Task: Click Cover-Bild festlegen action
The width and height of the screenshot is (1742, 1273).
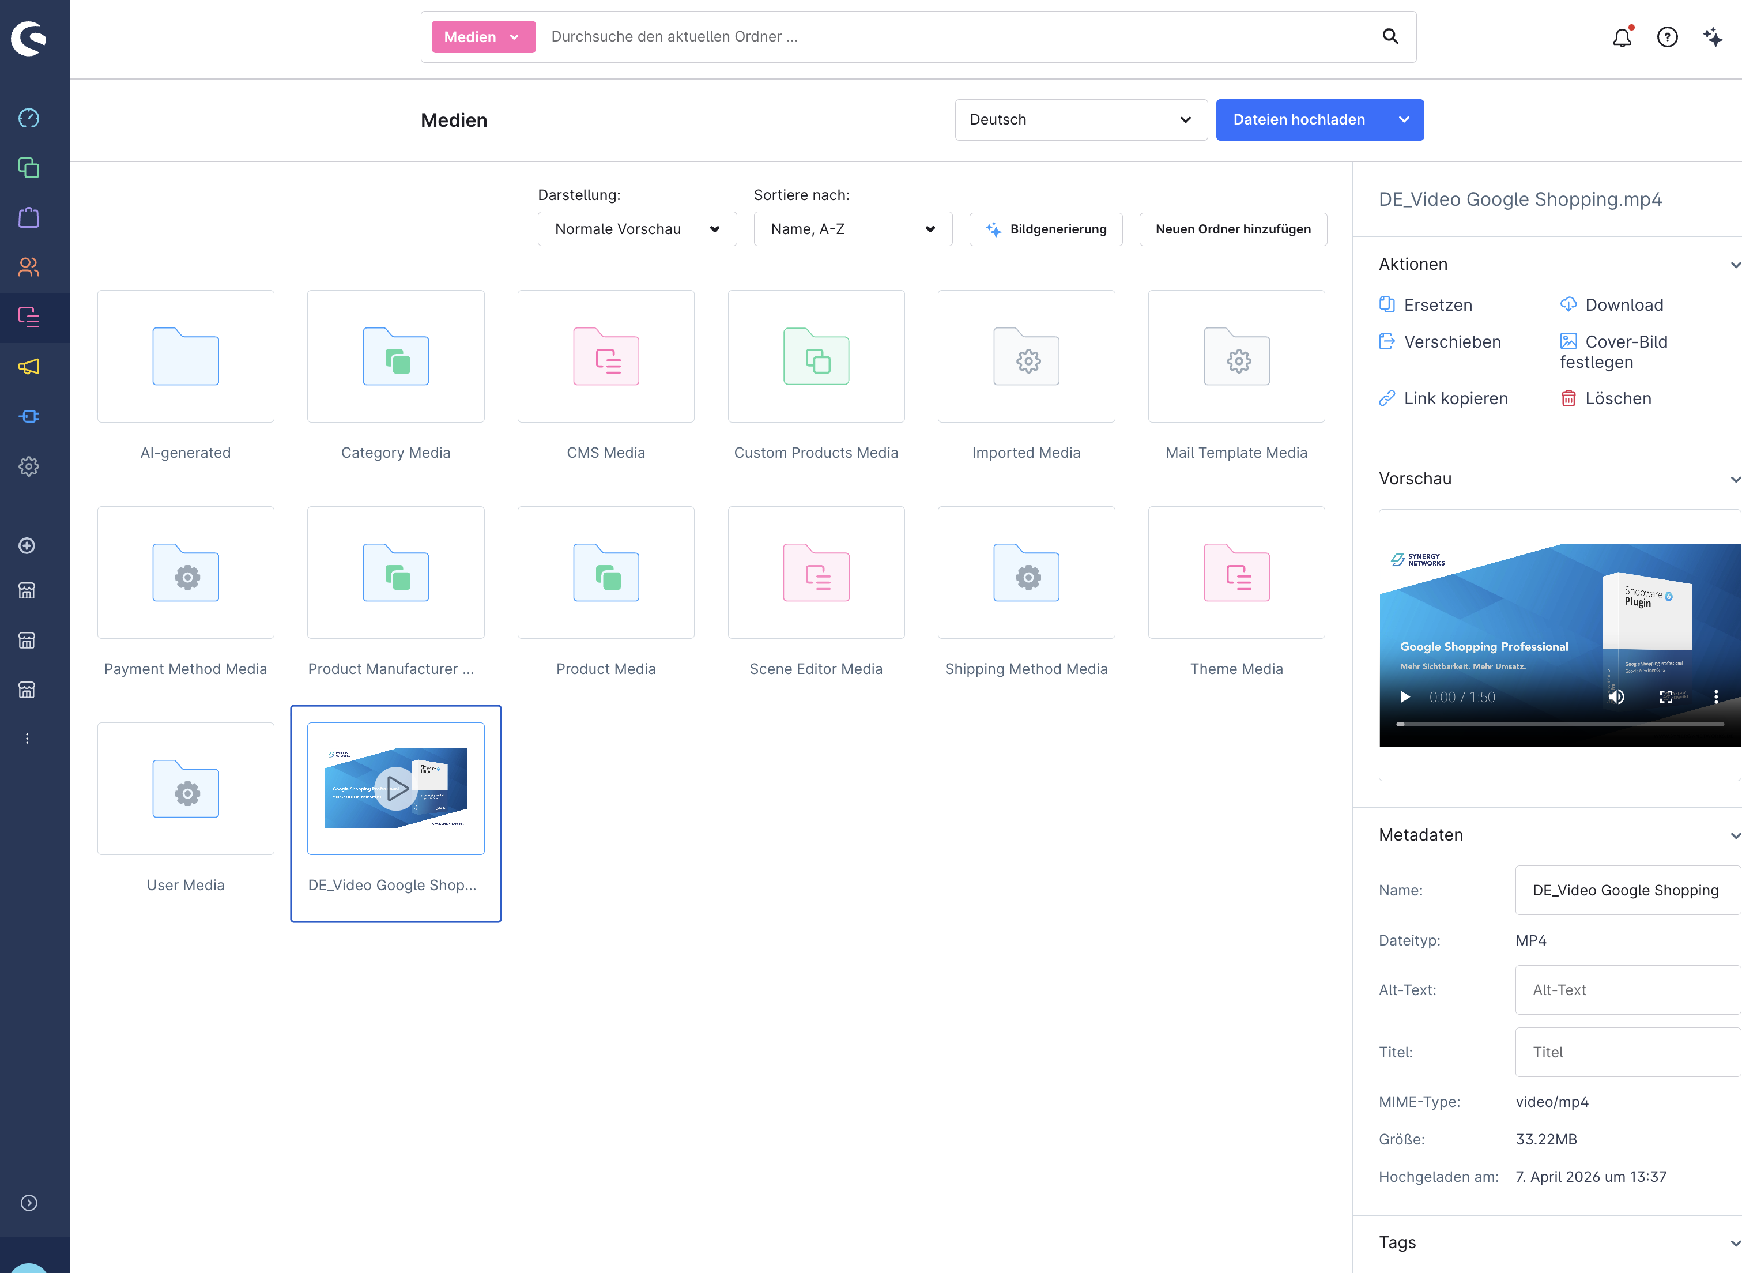Action: tap(1613, 352)
